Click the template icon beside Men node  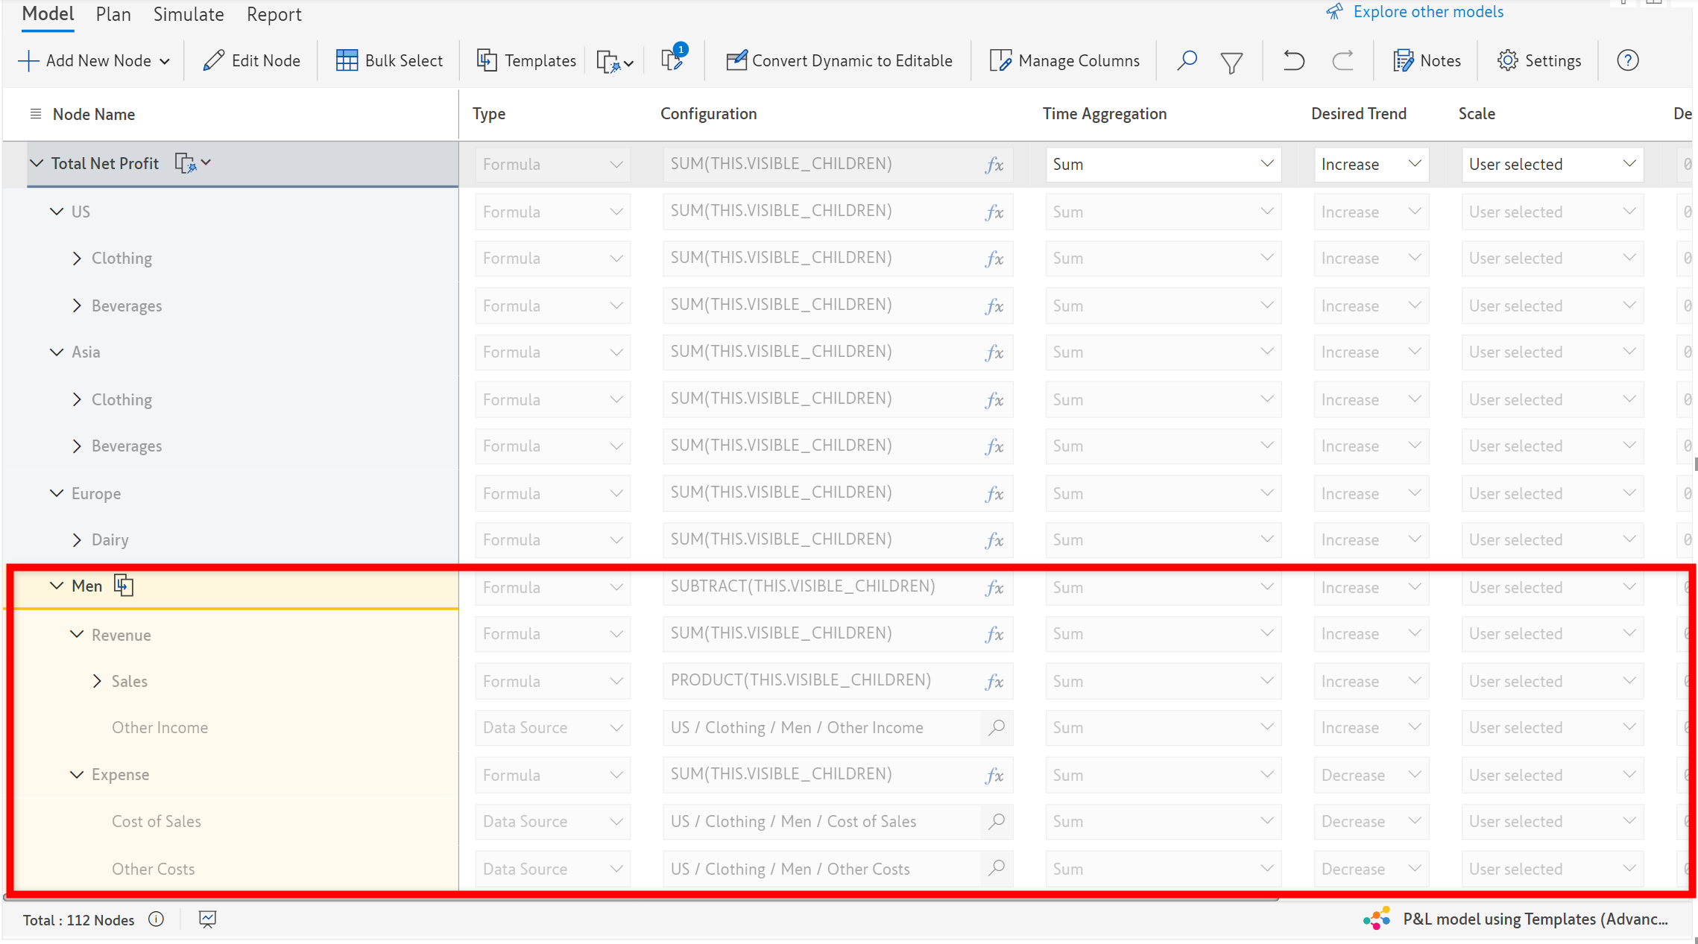coord(124,586)
